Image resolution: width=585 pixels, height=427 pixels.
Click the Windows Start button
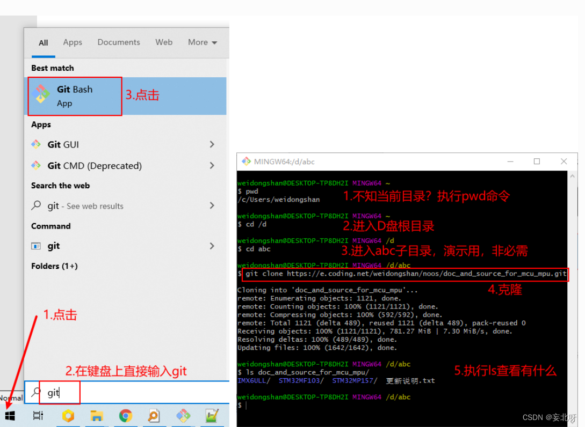(10, 416)
